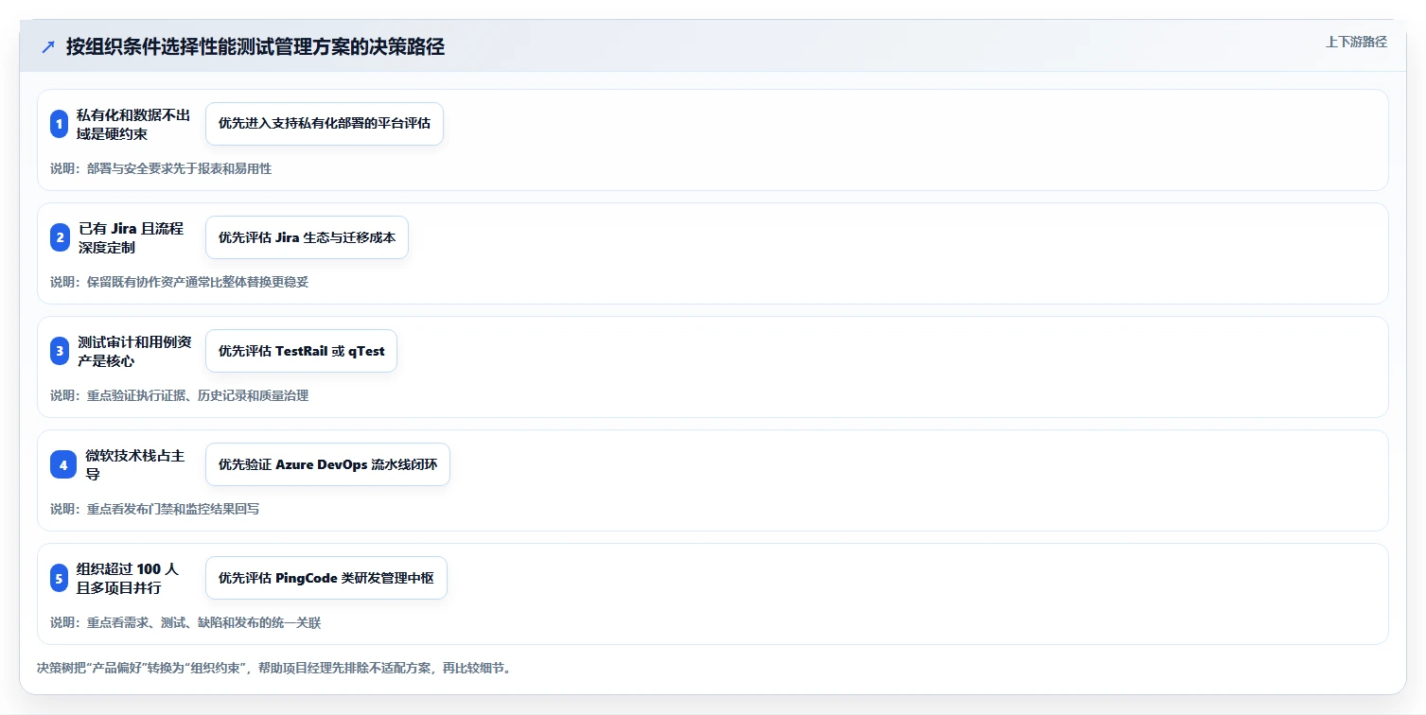Image resolution: width=1426 pixels, height=715 pixels.
Task: Click condition '组织超过 100 人且多项目并行'
Action: 128,578
